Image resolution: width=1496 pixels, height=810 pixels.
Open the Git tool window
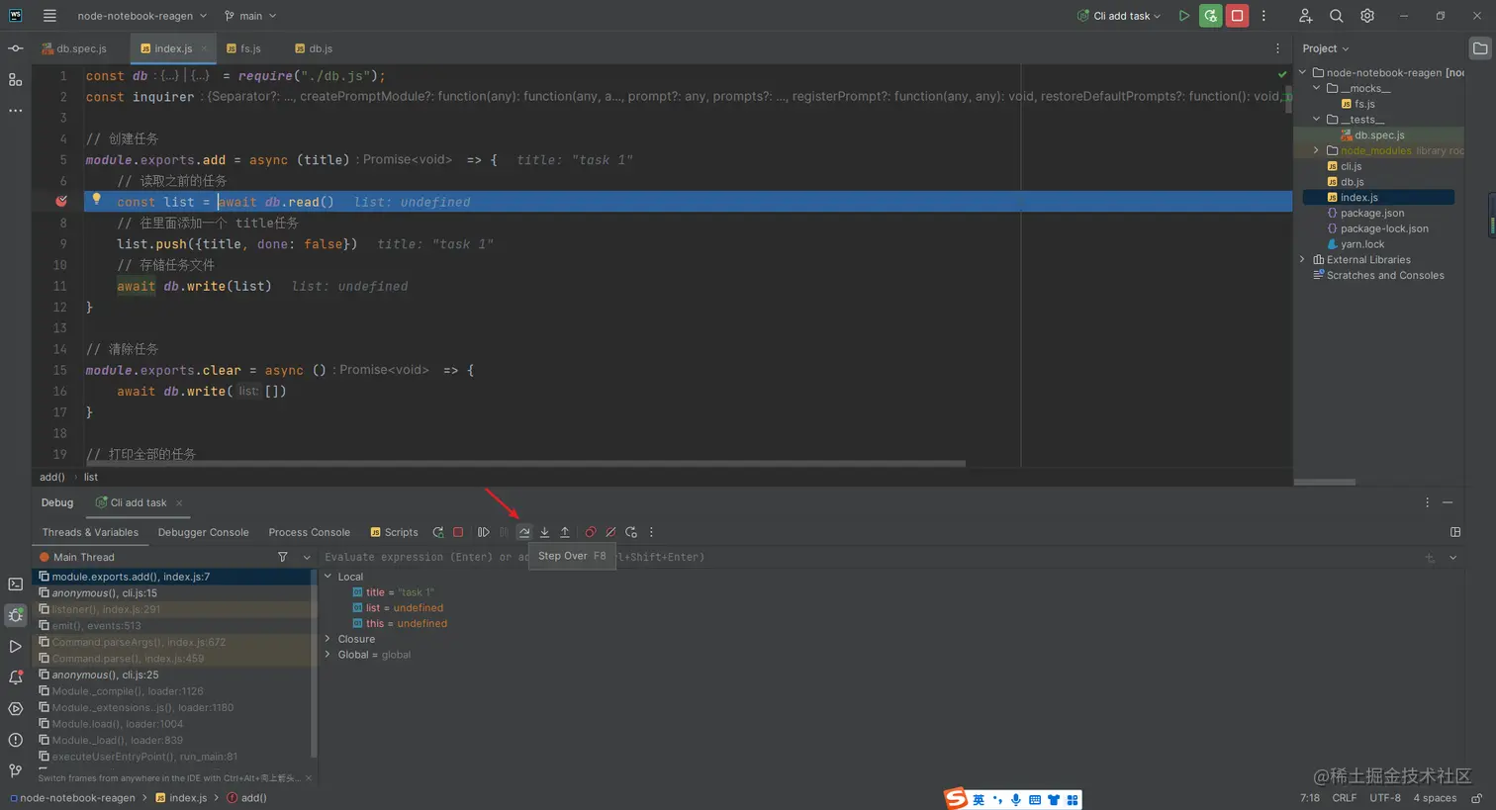[16, 770]
